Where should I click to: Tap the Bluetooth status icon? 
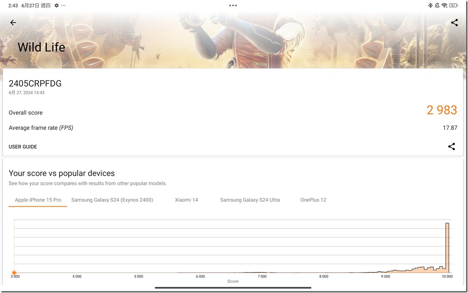[x=430, y=6]
